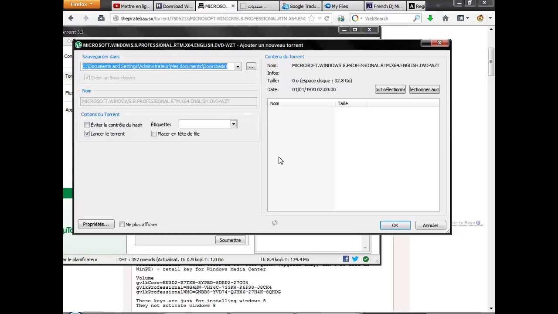Open the Étiquette combo box
Image resolution: width=558 pixels, height=314 pixels.
point(208,124)
